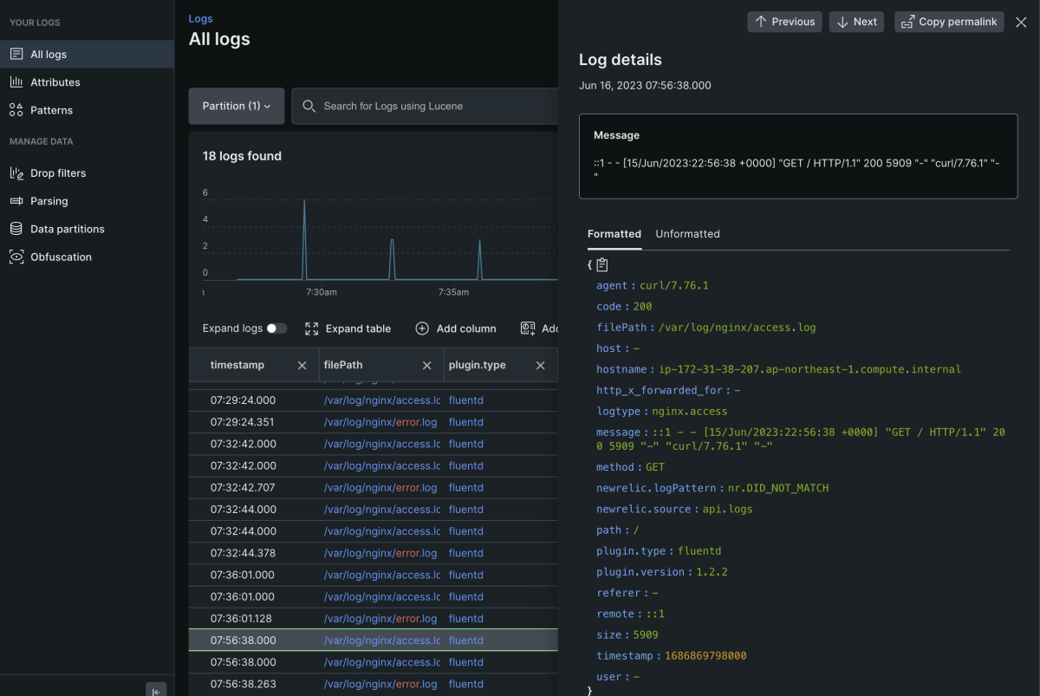The width and height of the screenshot is (1040, 696).
Task: Copy the formatted JSON with the clipboard icon
Action: pos(602,265)
